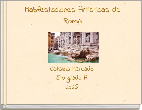Click the author name 'Catalina Mercado'

(72, 69)
